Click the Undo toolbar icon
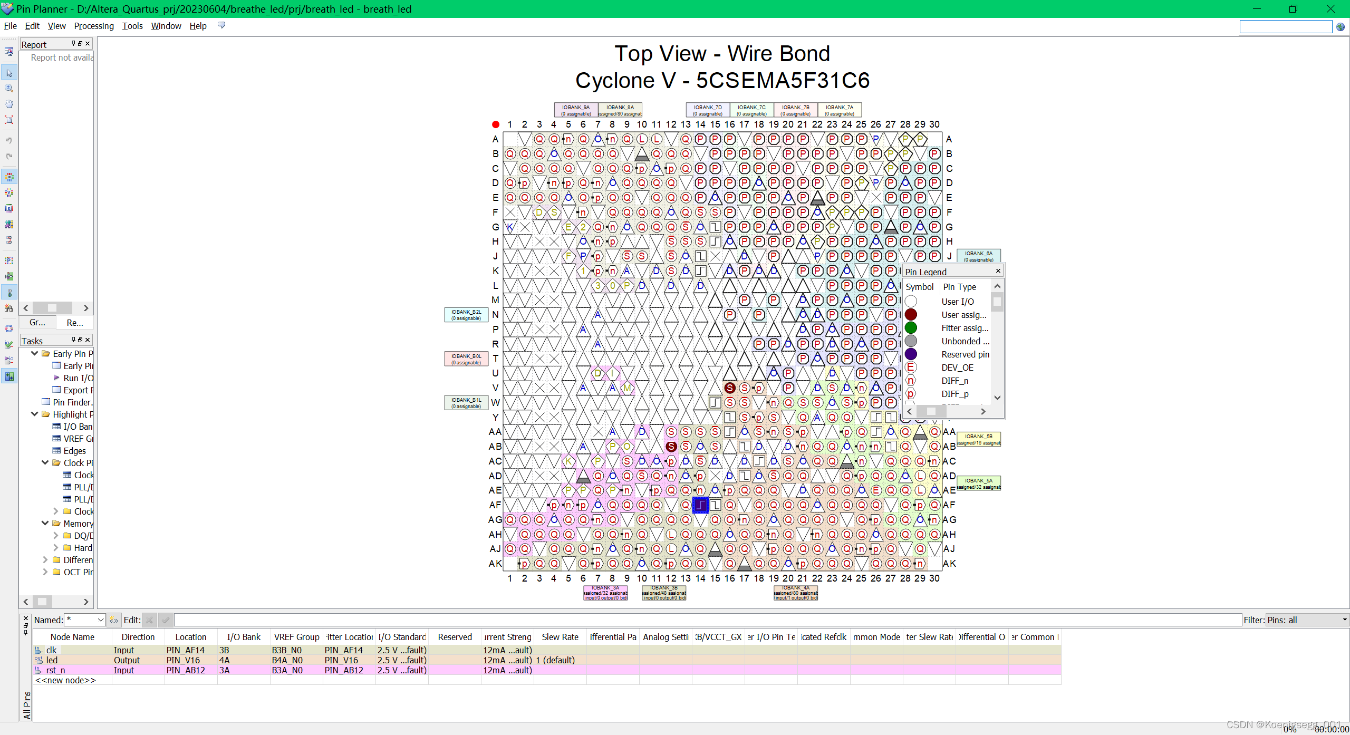Screen dimensions: 1350x735 click(x=9, y=140)
